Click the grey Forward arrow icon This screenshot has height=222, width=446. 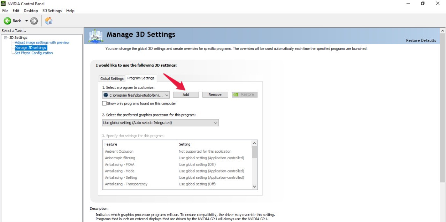34,21
